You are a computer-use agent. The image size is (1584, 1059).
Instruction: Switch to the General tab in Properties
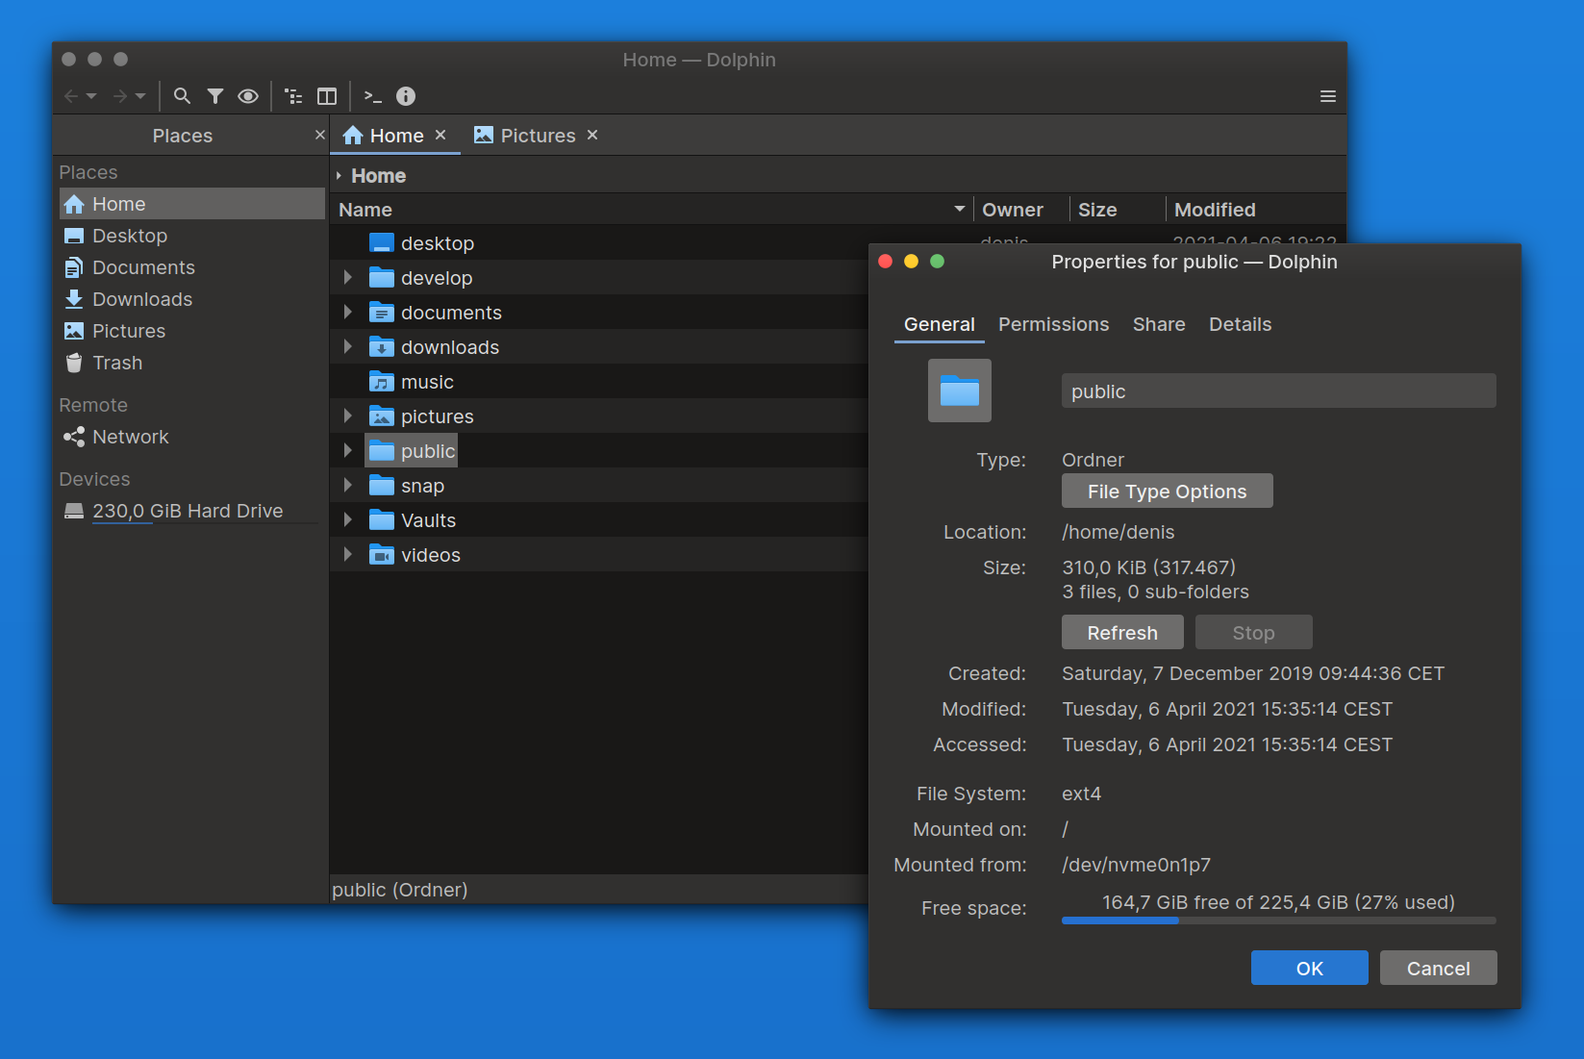click(939, 325)
